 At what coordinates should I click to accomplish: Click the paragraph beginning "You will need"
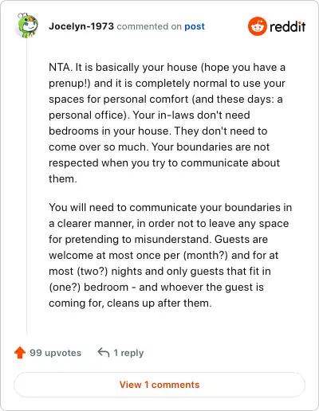(170, 255)
